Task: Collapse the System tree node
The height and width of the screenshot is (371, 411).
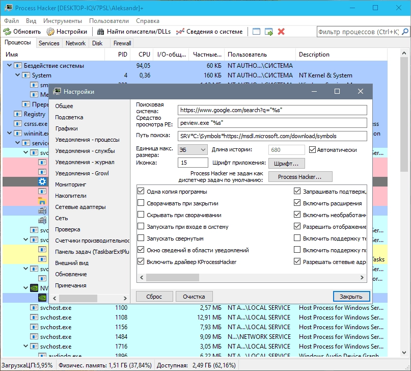Action: click(17, 75)
